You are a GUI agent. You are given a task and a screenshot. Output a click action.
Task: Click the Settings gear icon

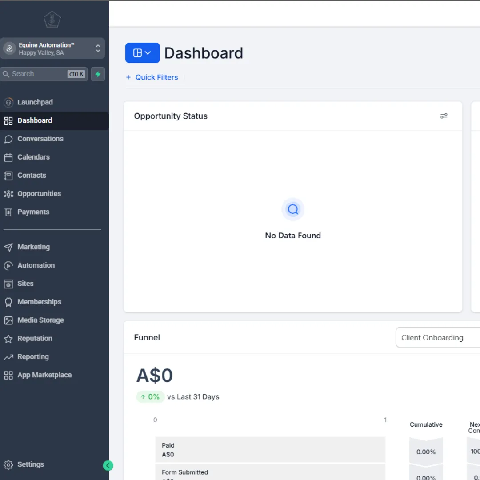(8, 465)
